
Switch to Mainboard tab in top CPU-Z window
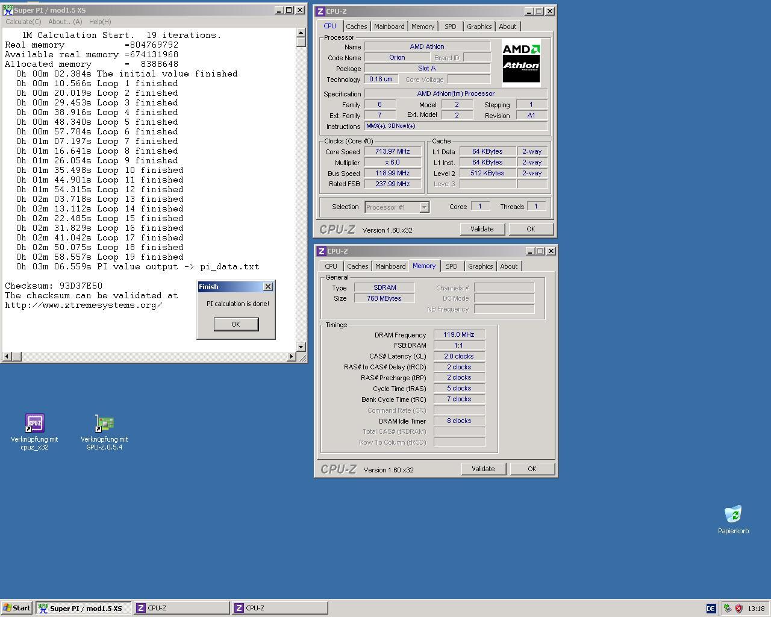click(x=389, y=27)
